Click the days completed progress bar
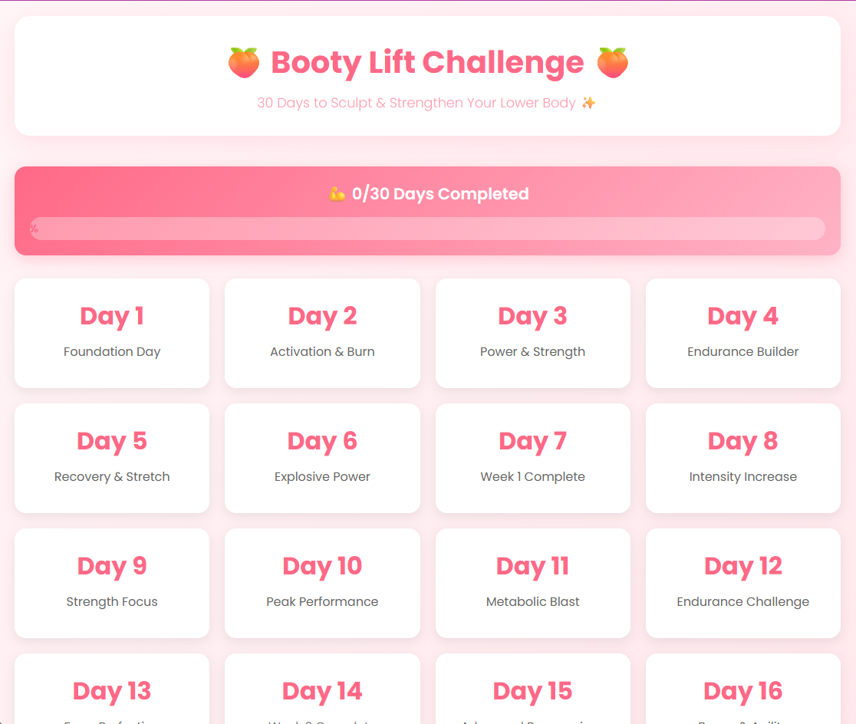Image resolution: width=856 pixels, height=724 pixels. tap(427, 229)
